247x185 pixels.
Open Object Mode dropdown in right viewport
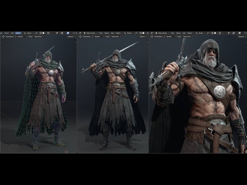coord(162,33)
